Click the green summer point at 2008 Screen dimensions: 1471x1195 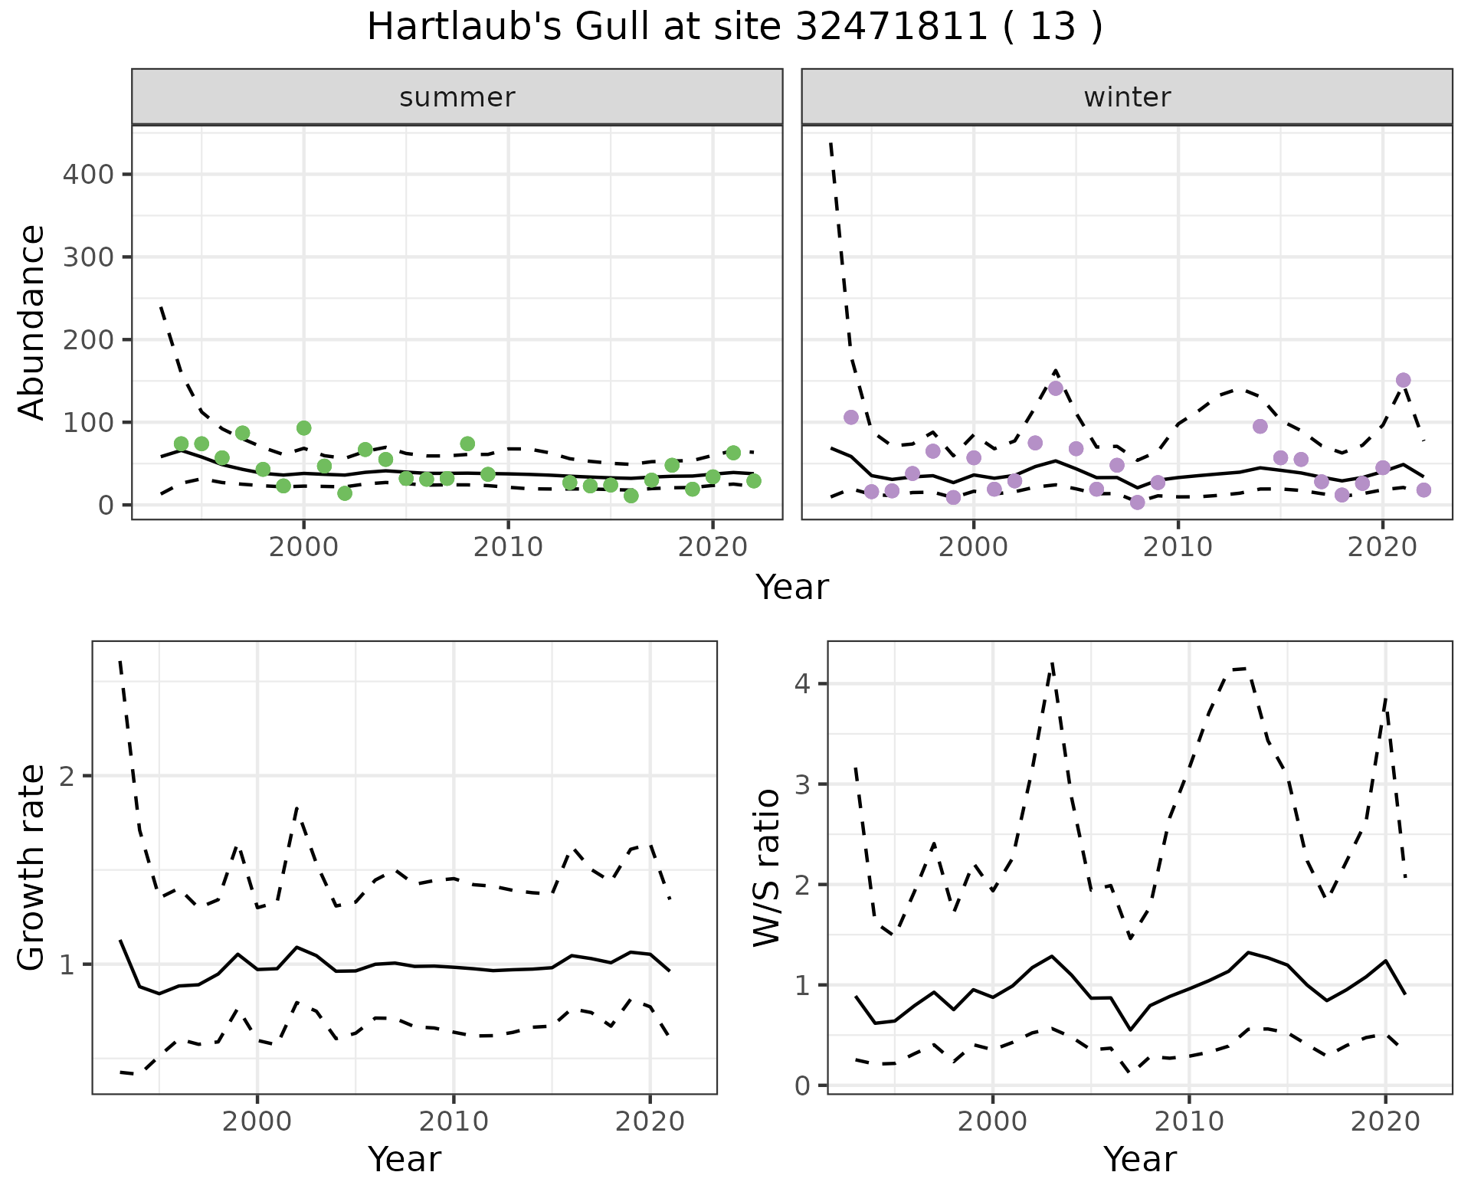[x=467, y=444]
